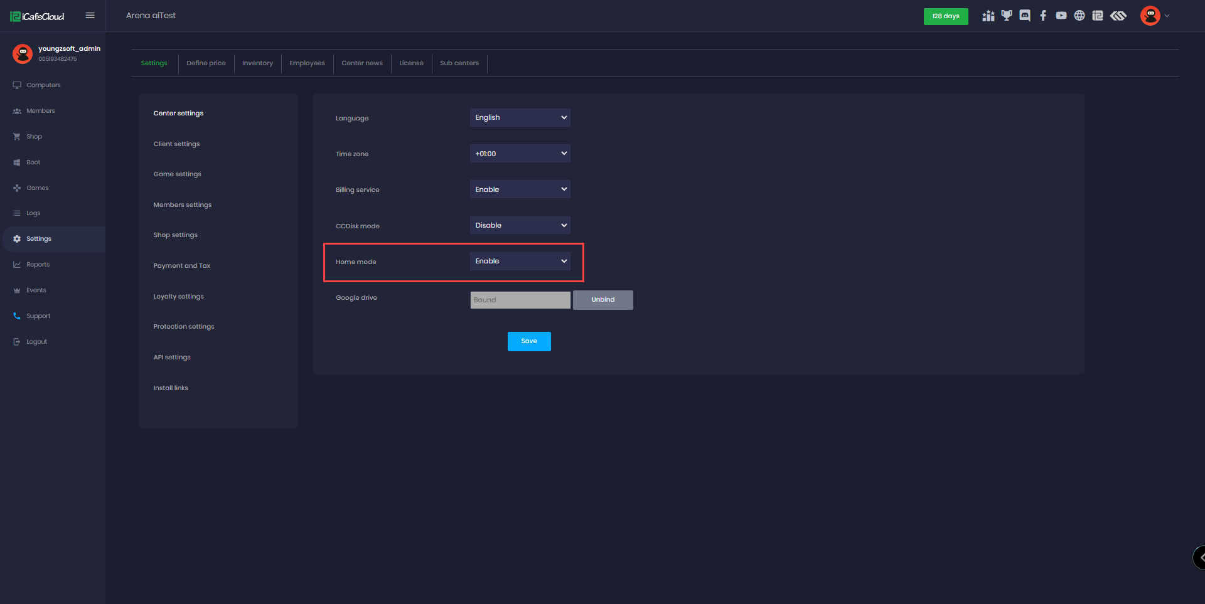Open the YouTube icon link
1205x604 pixels.
1061,16
